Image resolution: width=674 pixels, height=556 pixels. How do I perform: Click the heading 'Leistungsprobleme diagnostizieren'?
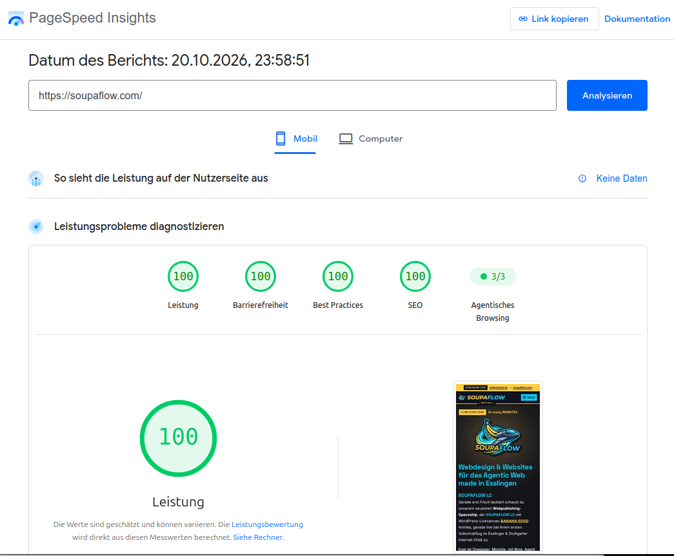(139, 226)
